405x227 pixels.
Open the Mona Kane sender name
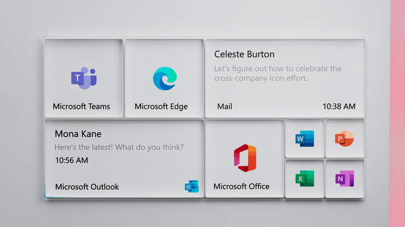(x=78, y=134)
